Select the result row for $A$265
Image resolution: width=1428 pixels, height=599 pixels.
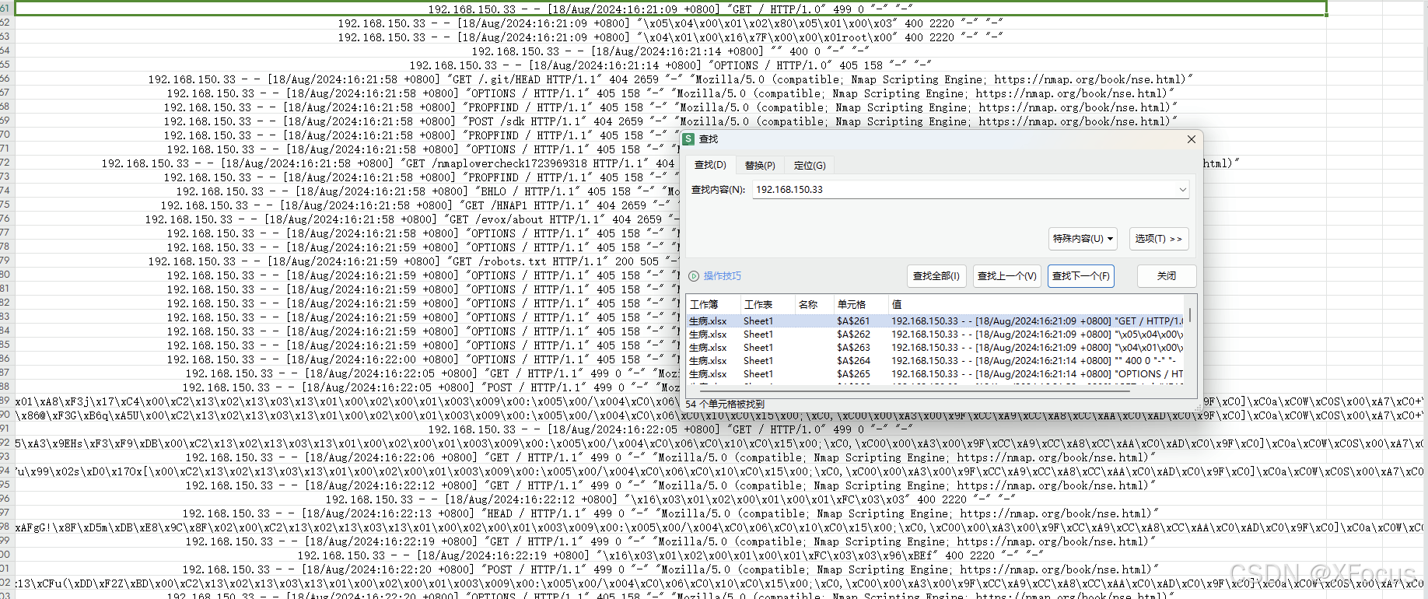tap(936, 374)
